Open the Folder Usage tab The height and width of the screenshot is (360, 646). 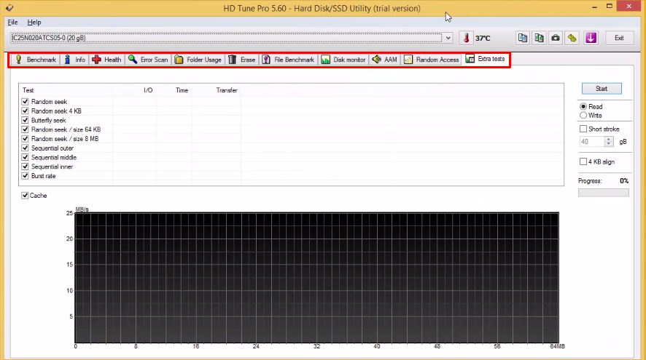point(198,60)
